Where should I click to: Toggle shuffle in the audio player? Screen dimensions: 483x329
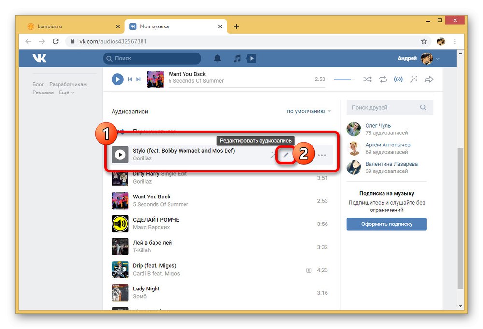tap(367, 79)
